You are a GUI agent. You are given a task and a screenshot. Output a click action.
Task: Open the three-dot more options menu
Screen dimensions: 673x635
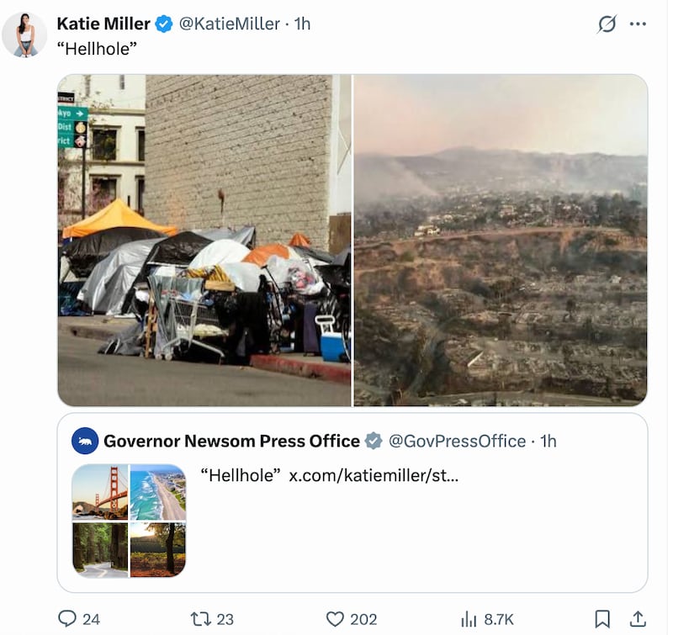[x=638, y=24]
